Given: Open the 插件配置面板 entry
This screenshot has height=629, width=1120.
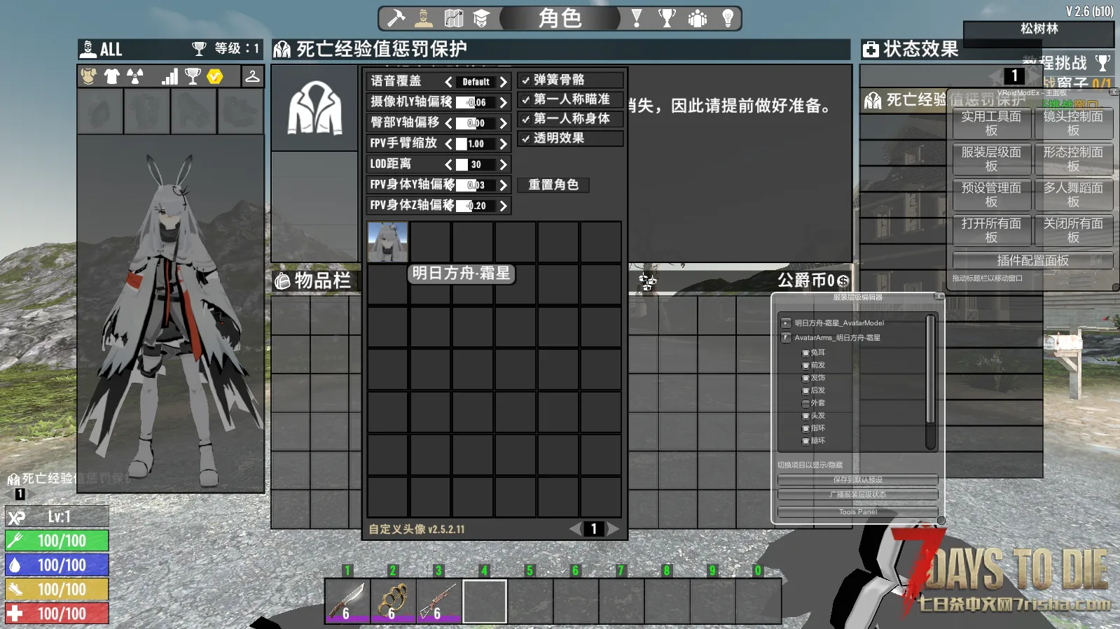Looking at the screenshot, I should click(x=1032, y=261).
